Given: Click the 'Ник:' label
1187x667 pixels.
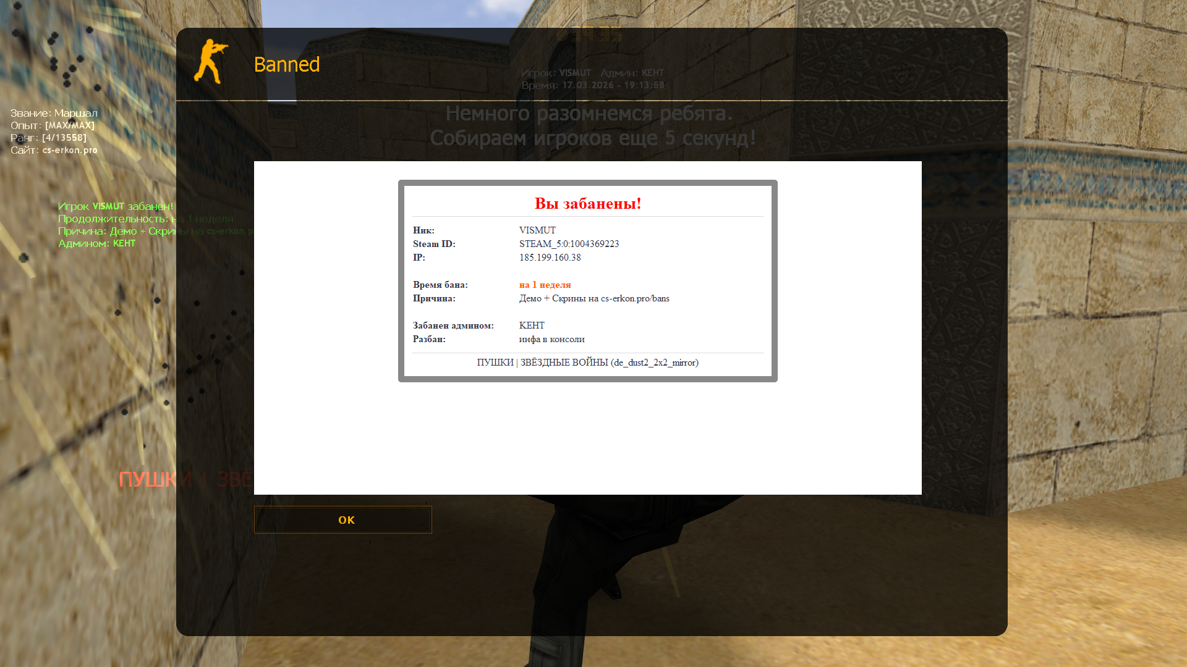Looking at the screenshot, I should pyautogui.click(x=423, y=230).
